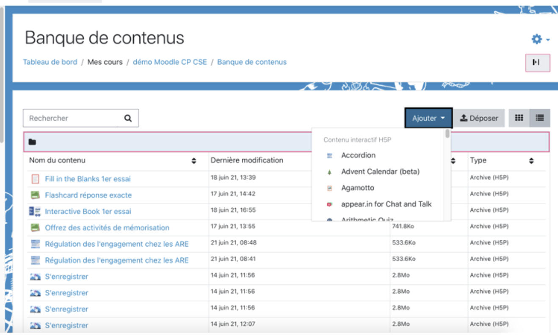Click the Déposer upload button
Image resolution: width=558 pixels, height=336 pixels.
click(479, 118)
